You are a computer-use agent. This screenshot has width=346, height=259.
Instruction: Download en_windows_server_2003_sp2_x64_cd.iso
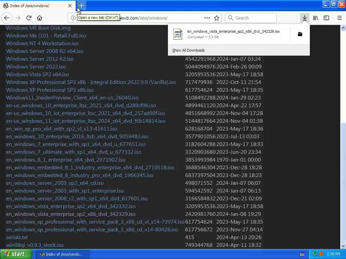(x=55, y=183)
